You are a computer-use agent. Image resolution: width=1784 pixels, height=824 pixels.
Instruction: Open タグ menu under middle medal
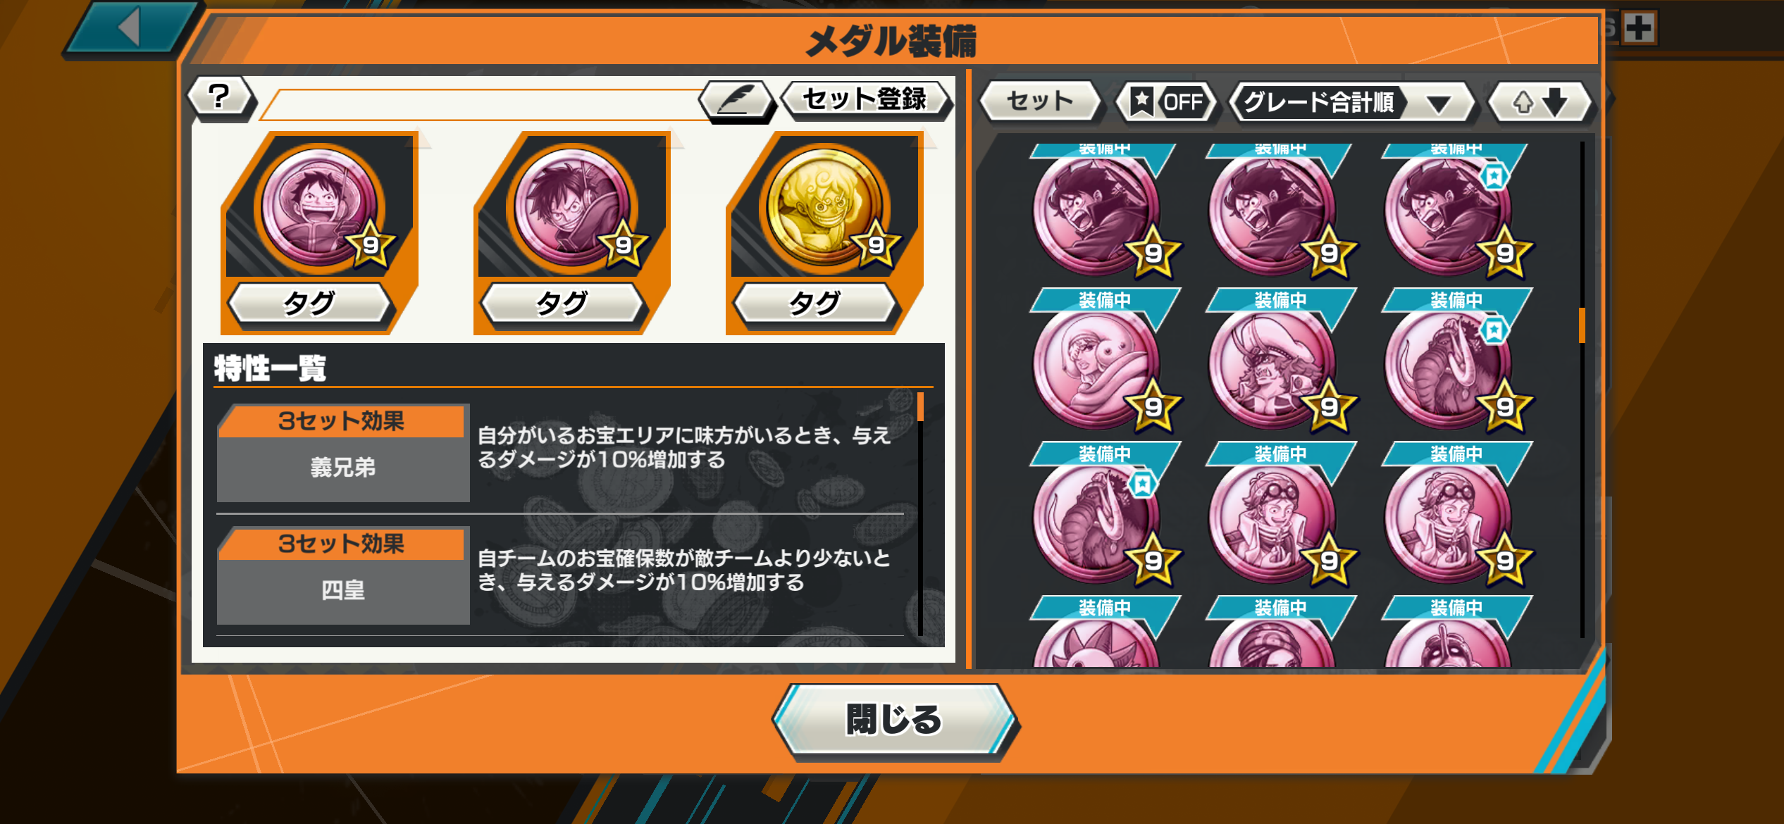(x=562, y=304)
